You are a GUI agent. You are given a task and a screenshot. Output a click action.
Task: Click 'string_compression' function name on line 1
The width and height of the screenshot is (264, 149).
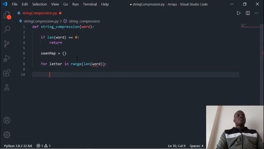(x=60, y=27)
